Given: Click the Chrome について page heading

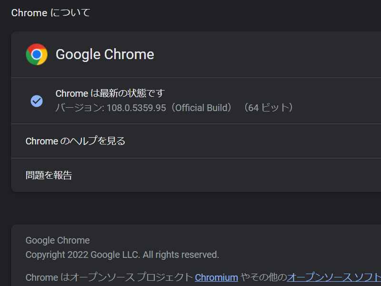Looking at the screenshot, I should 50,13.
